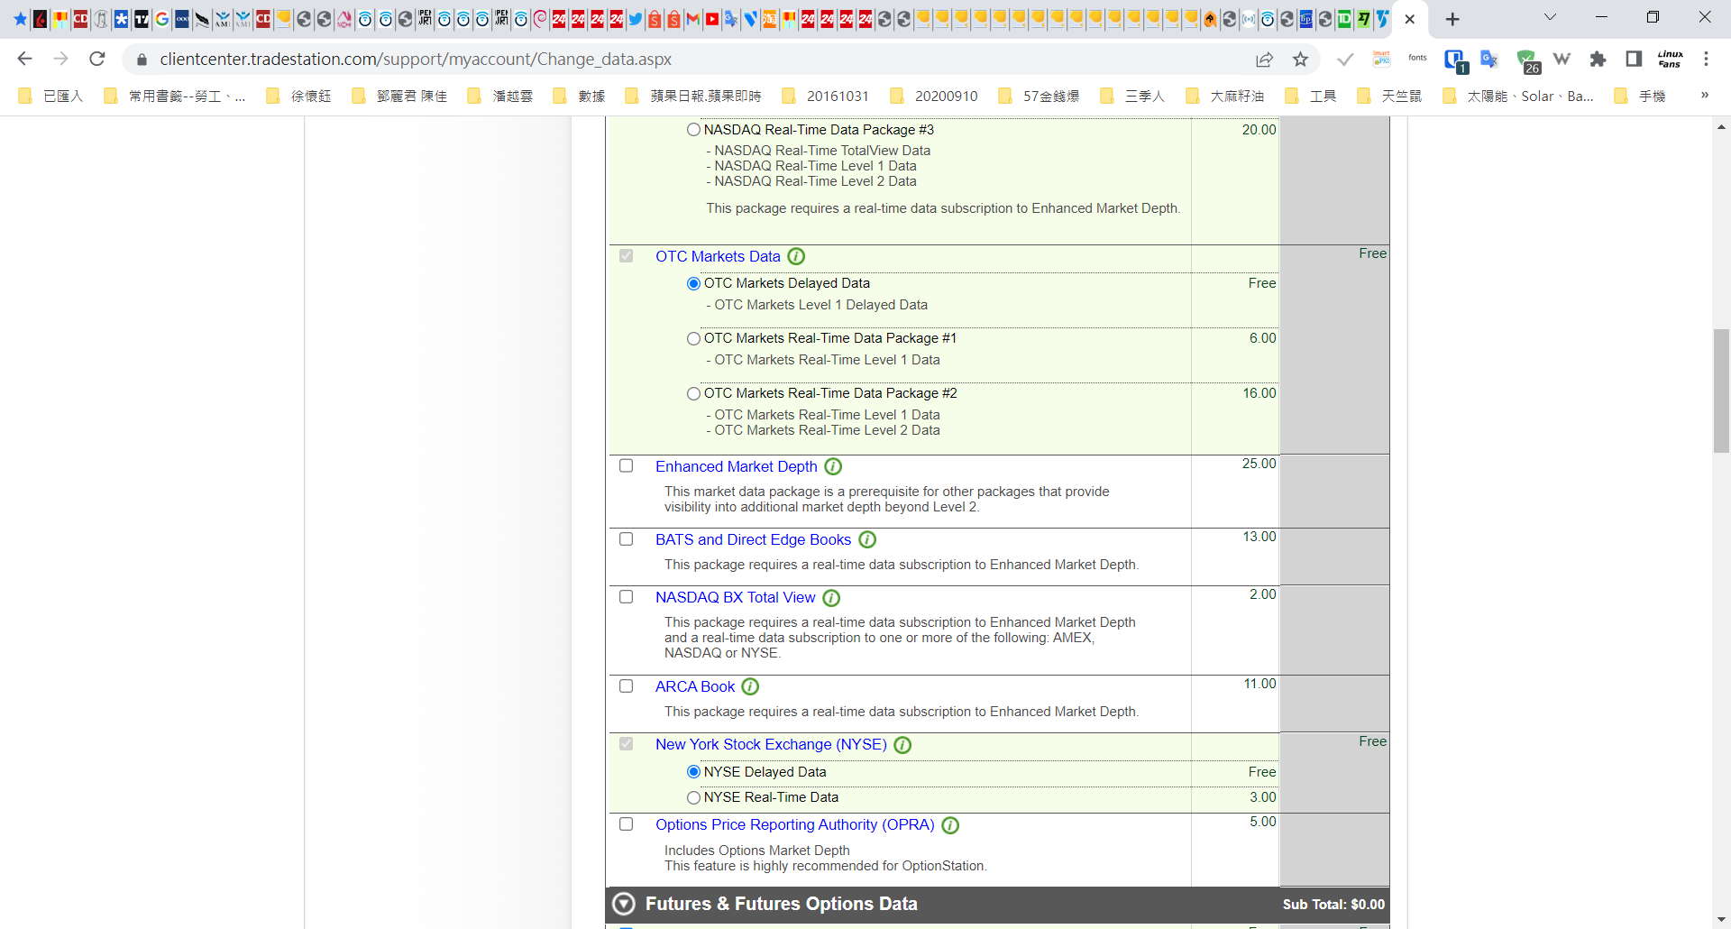Click the New York Stock Exchange checkbox
The image size is (1731, 929).
[627, 744]
